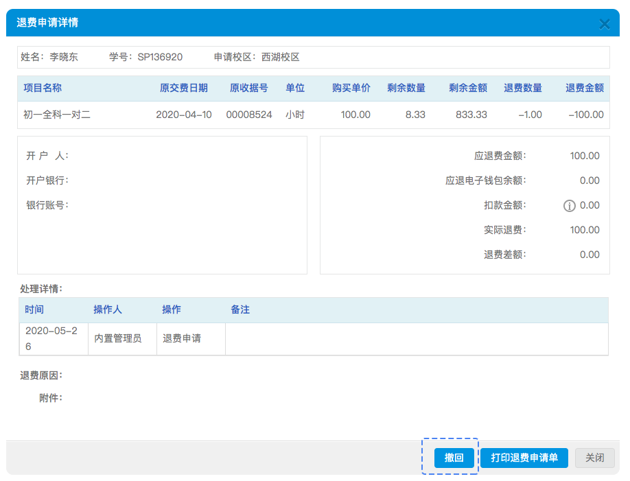Click the 时间 header in 处理详情
This screenshot has width=630, height=481.
pyautogui.click(x=34, y=309)
